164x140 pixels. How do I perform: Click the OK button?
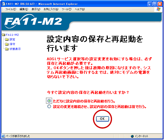click(x=102, y=119)
